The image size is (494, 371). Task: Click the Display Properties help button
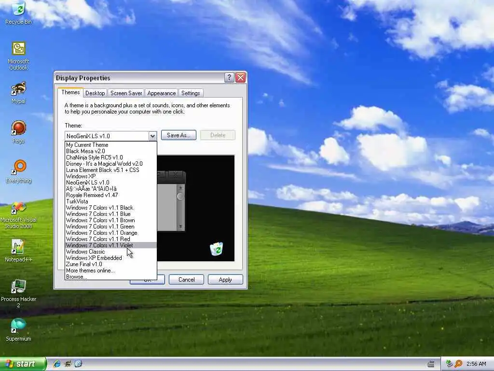pos(229,78)
